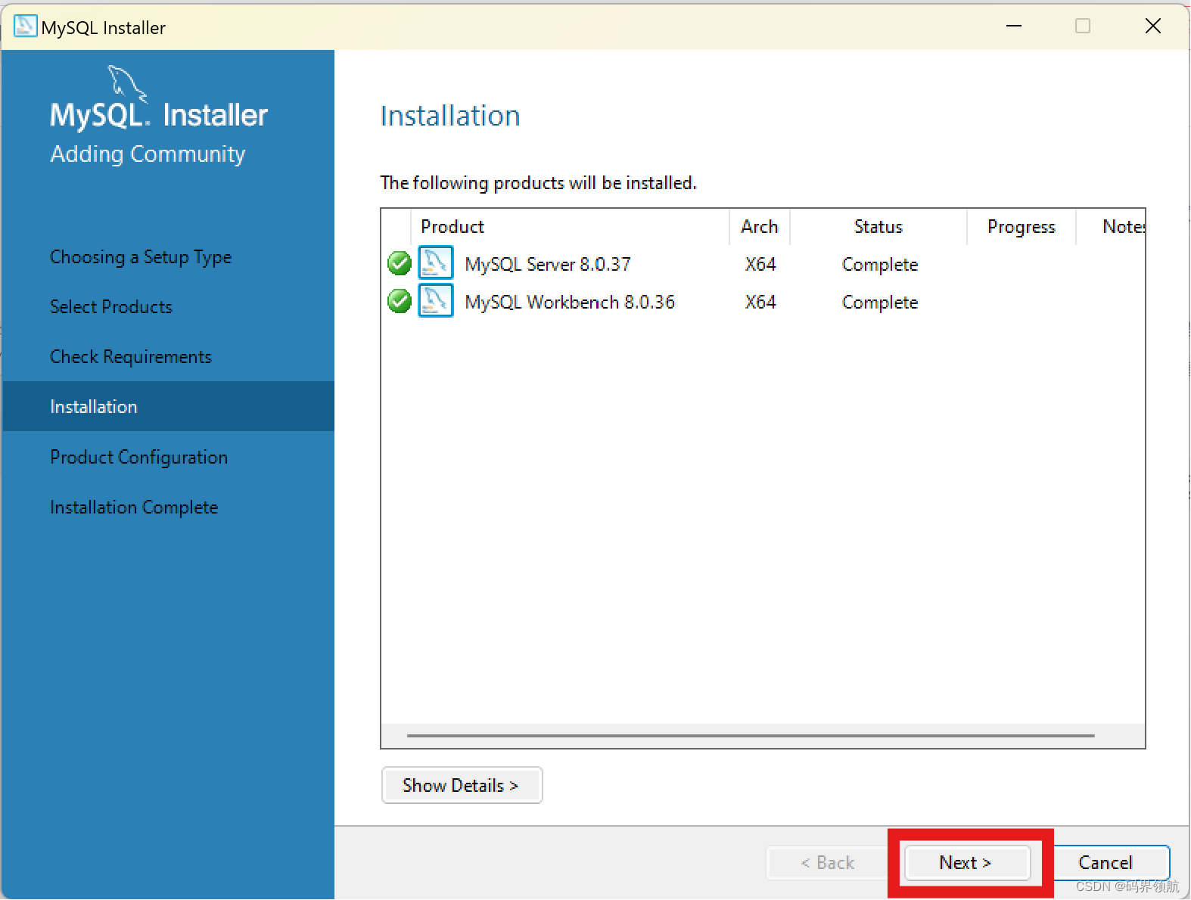Click the Status column header
Image resolution: width=1191 pixels, height=900 pixels.
(x=878, y=227)
